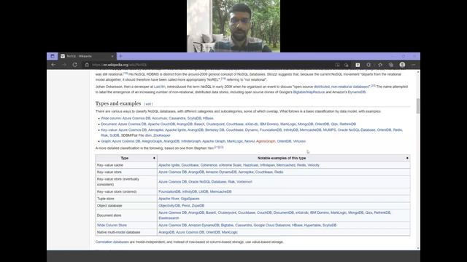
Task: Reload the Wikipedia page
Action: click(x=74, y=65)
